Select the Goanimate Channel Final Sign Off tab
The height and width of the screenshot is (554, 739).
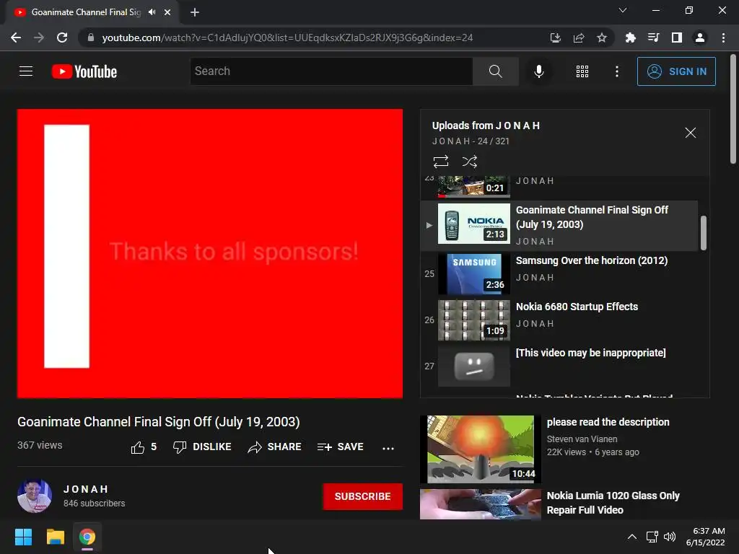86,12
